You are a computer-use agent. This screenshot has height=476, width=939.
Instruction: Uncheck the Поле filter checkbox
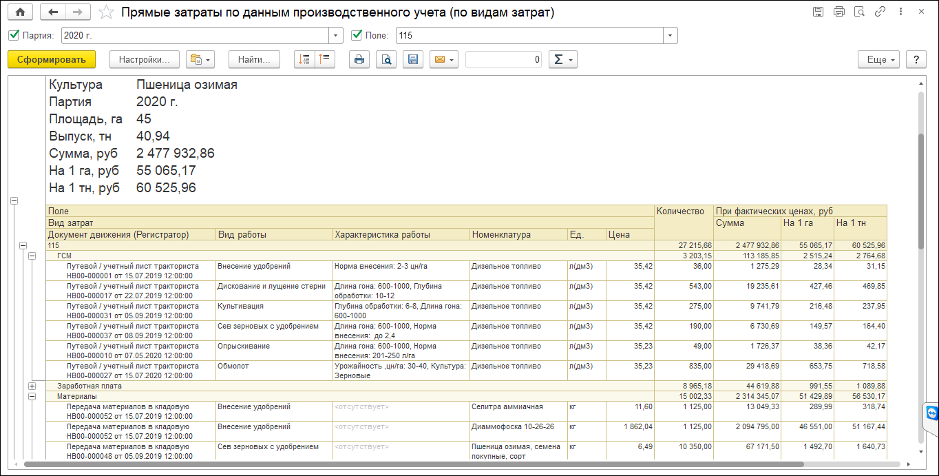(357, 36)
